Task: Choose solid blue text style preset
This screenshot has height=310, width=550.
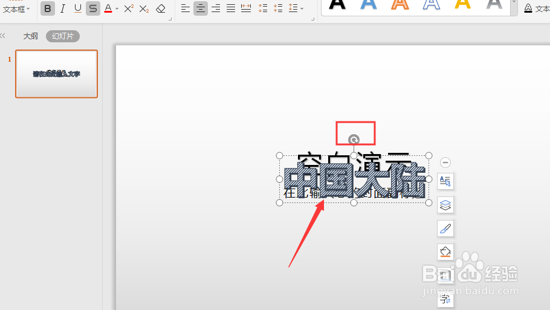Action: pos(369,5)
